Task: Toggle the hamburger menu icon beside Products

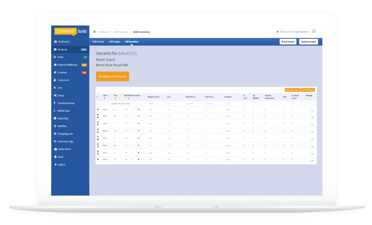Action: click(x=94, y=32)
